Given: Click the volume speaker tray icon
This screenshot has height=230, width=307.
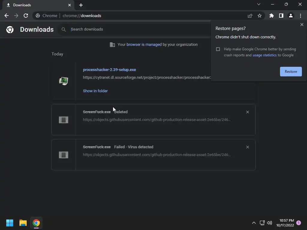Looking at the screenshot, I should [270, 223].
